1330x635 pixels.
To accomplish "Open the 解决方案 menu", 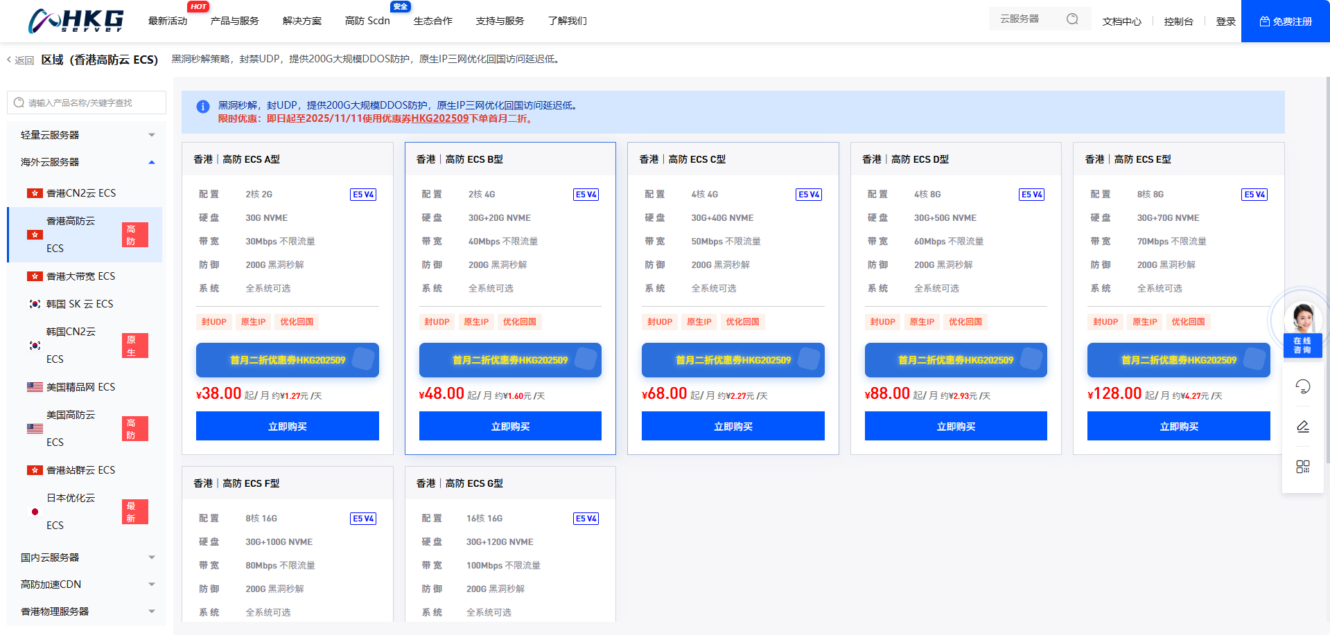I will (x=301, y=21).
